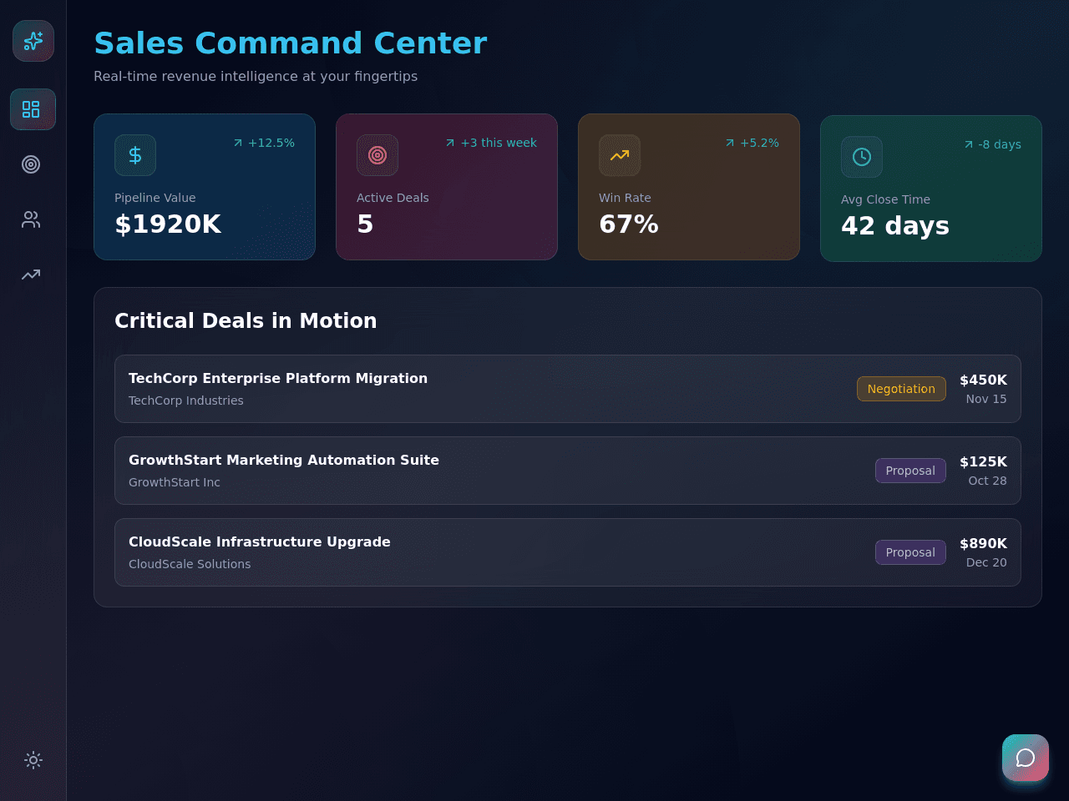Click the Avg Close Time label
This screenshot has height=801, width=1069.
[885, 199]
